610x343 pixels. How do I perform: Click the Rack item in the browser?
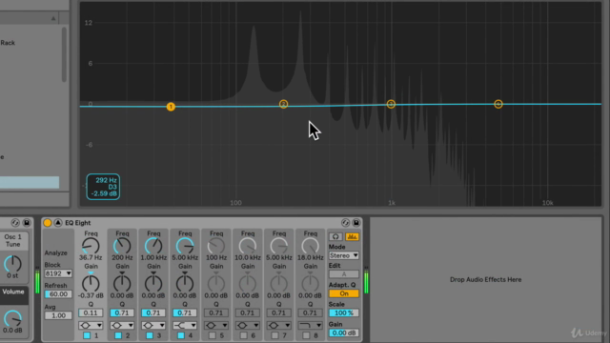(8, 43)
